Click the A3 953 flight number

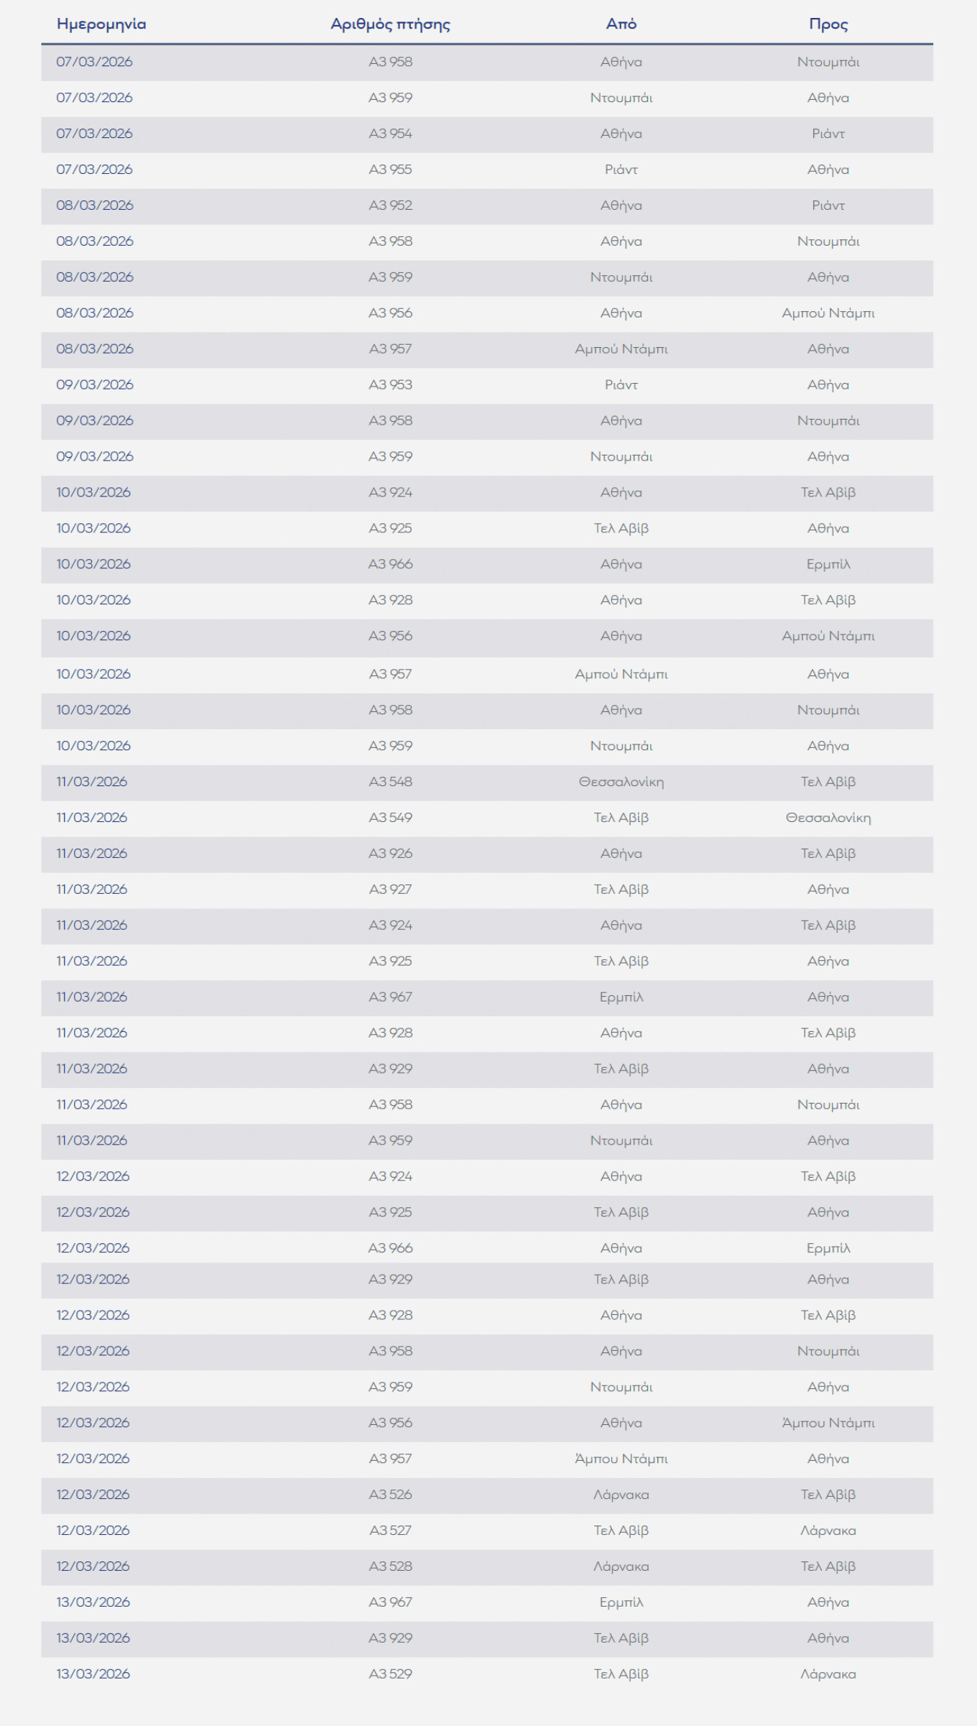click(x=390, y=385)
